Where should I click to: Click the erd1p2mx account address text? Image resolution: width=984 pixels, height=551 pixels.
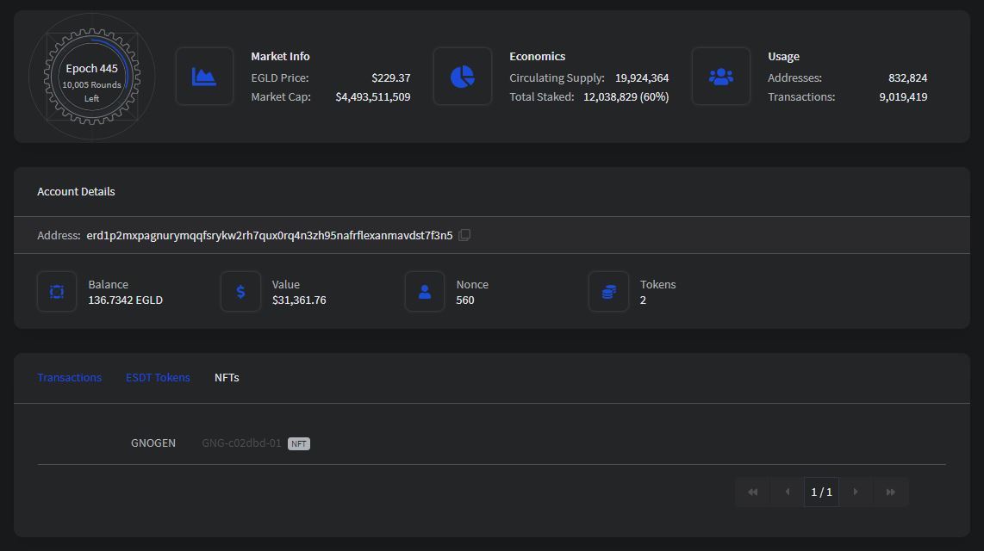(269, 235)
